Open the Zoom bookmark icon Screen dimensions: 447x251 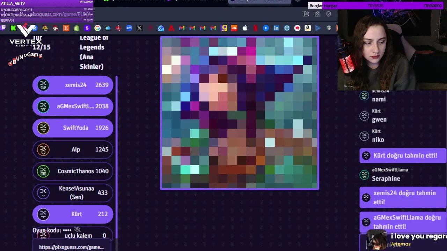pyautogui.click(x=129, y=28)
